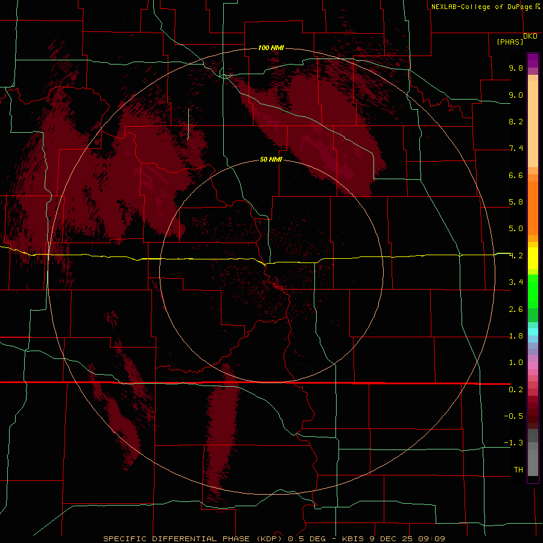
Task: Click the 9.8 scale value
Action: pos(516,68)
